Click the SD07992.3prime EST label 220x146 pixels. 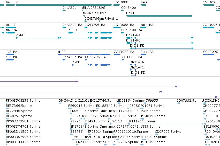(x=168, y=132)
